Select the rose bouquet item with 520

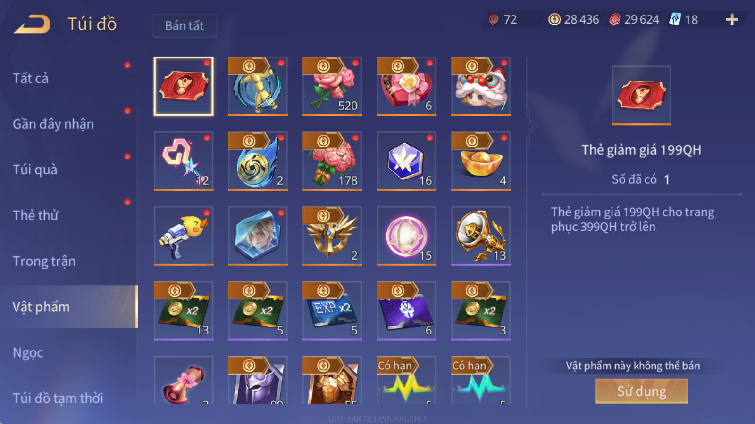pyautogui.click(x=332, y=86)
